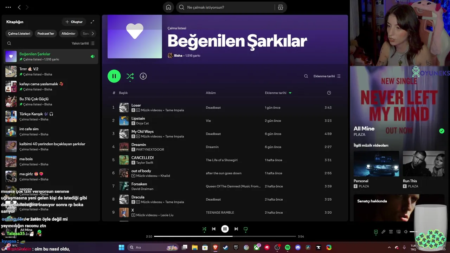Seek within the song progress bar
This screenshot has width=450, height=253.
[225, 236]
